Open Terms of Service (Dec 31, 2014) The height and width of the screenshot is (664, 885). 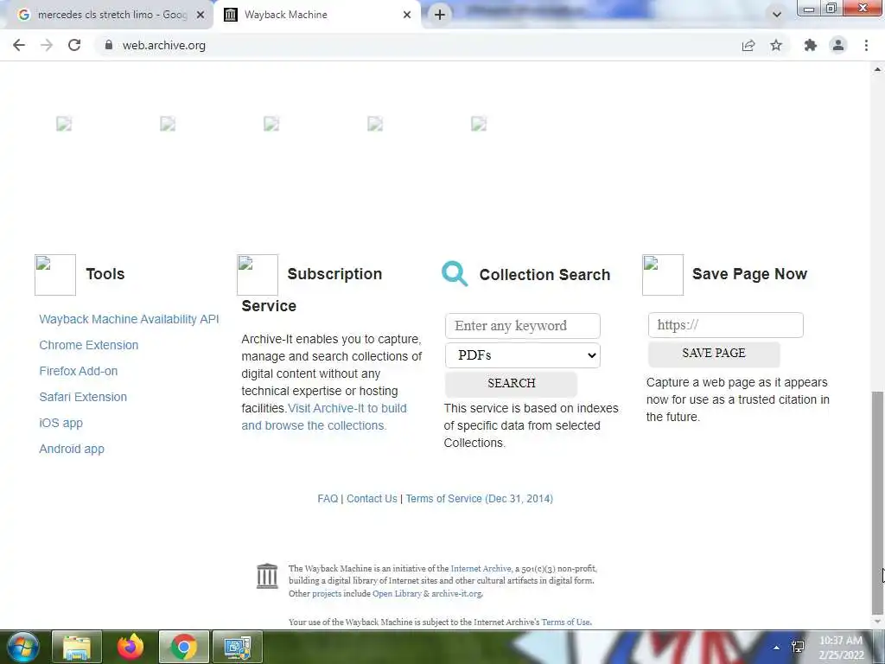(479, 499)
